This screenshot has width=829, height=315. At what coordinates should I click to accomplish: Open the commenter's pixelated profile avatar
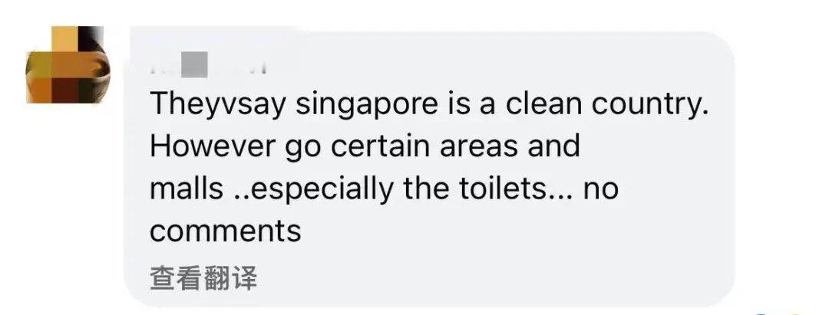point(68,64)
